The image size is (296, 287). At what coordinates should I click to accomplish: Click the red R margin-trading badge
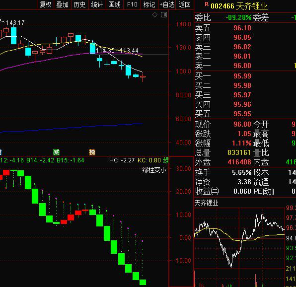pos(207,4)
